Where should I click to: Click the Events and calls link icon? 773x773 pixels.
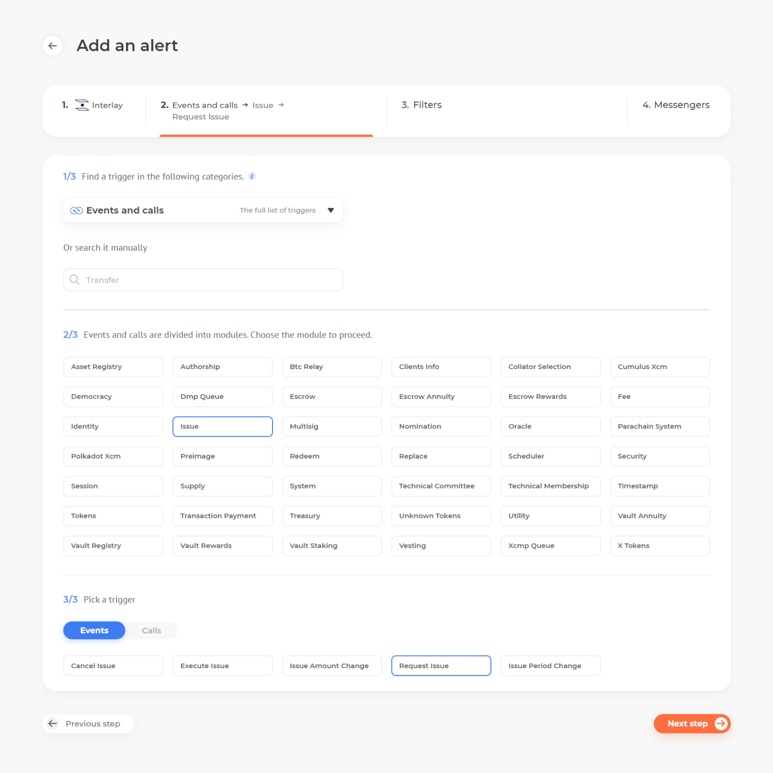tap(76, 211)
